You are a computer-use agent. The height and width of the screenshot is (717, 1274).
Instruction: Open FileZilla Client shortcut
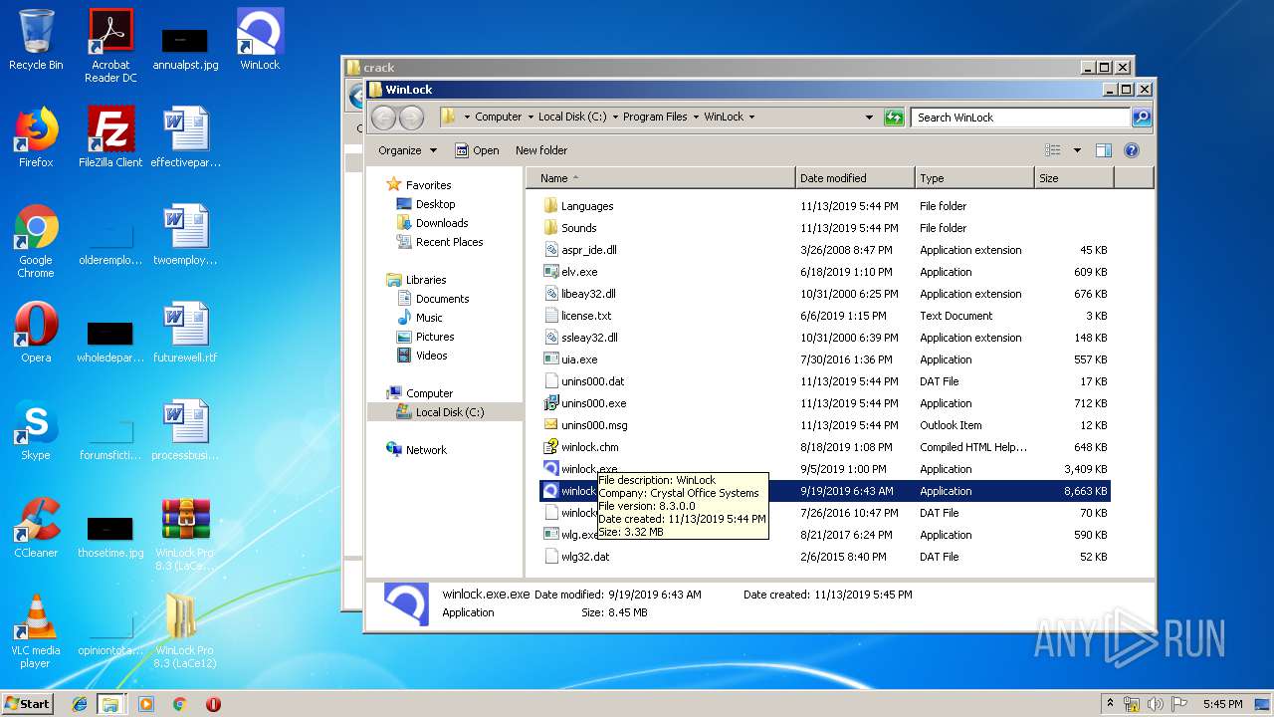(110, 137)
